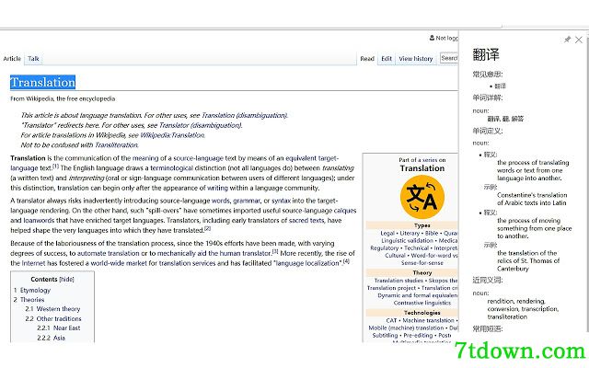589x368 pixels.
Task: Jump to the Theories section
Action: pos(32,300)
